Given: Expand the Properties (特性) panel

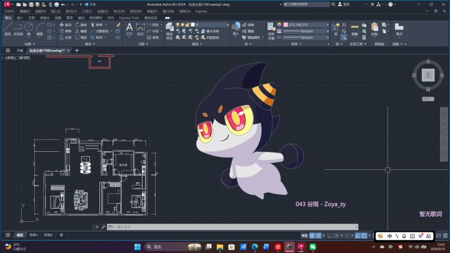Looking at the screenshot, I should [296, 44].
